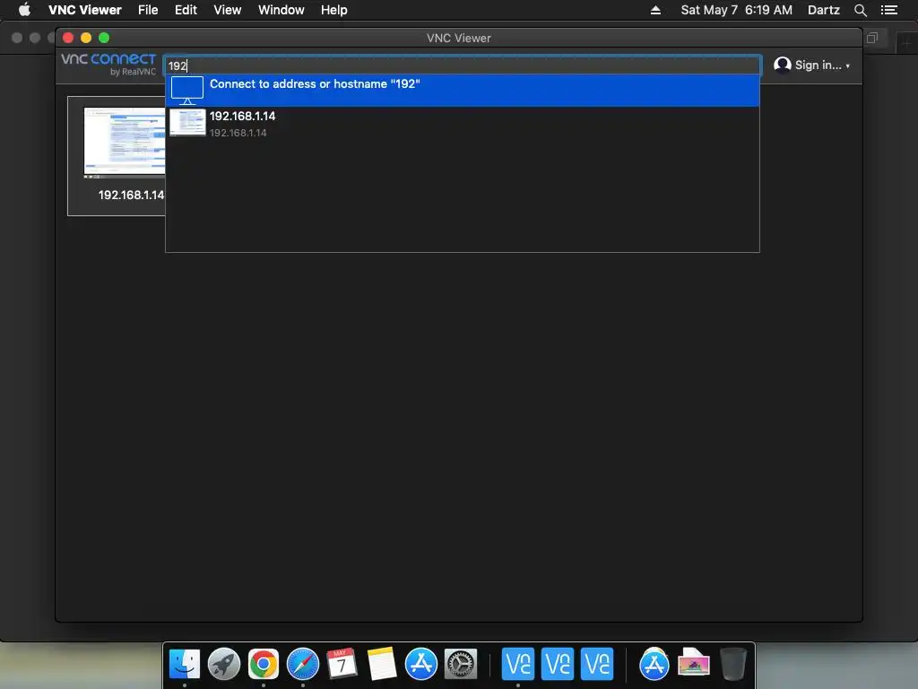Click the 192.168.1.14 label under the thumbnail
The width and height of the screenshot is (918, 689).
131,195
